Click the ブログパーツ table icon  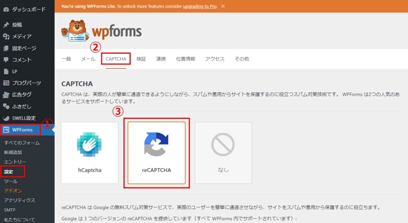point(6,83)
